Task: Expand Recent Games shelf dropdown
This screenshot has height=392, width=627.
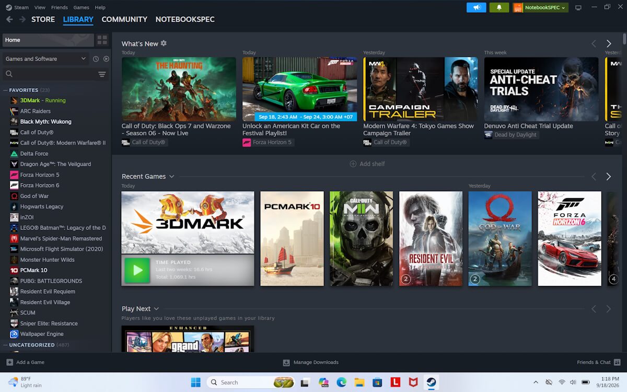Action: coord(171,177)
